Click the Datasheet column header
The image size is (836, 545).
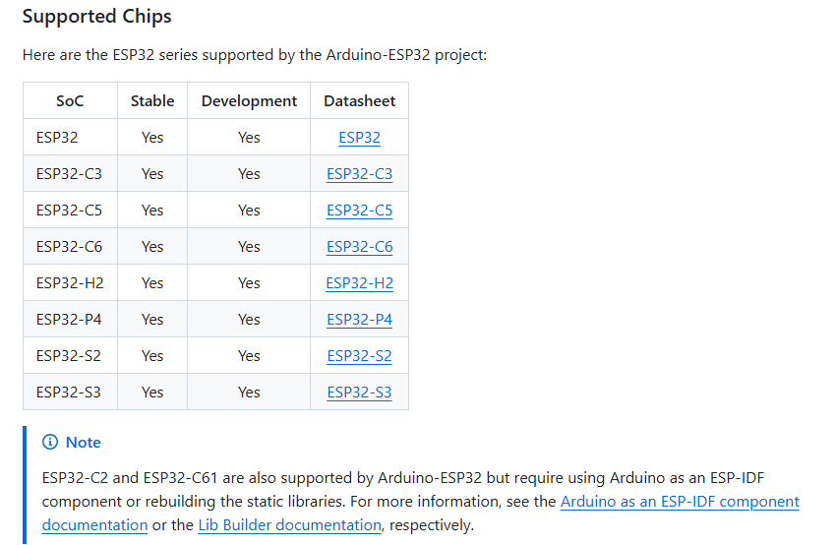click(x=359, y=100)
